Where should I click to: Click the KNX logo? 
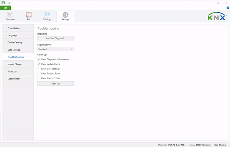(217, 16)
